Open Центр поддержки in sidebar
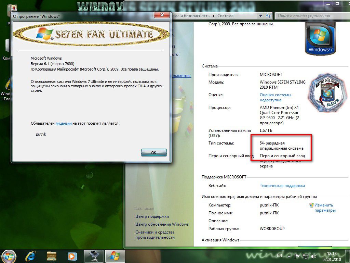Viewport: 350px width, 263px height. point(152,216)
